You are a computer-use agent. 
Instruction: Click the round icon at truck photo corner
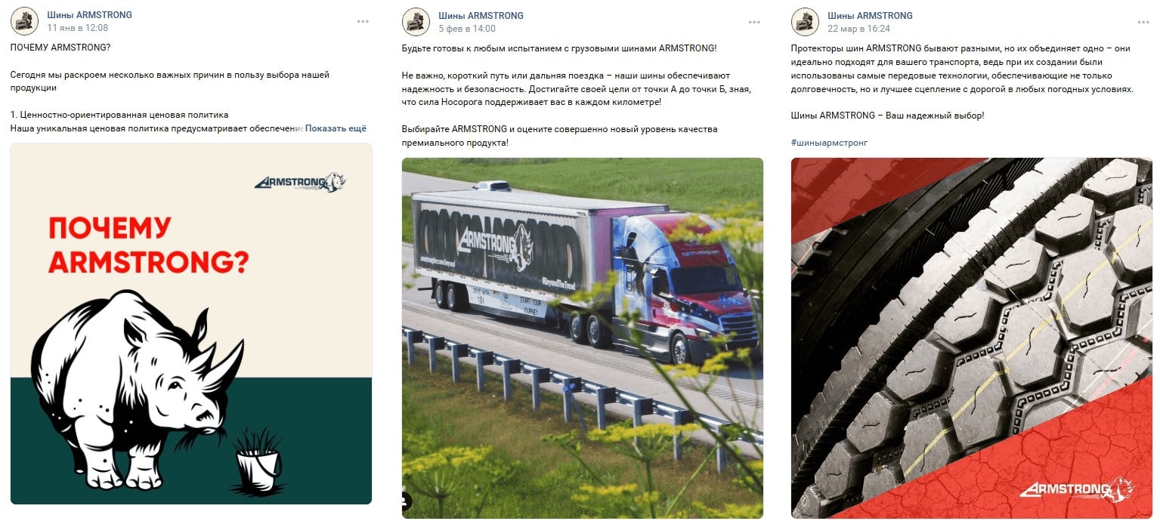point(408,501)
